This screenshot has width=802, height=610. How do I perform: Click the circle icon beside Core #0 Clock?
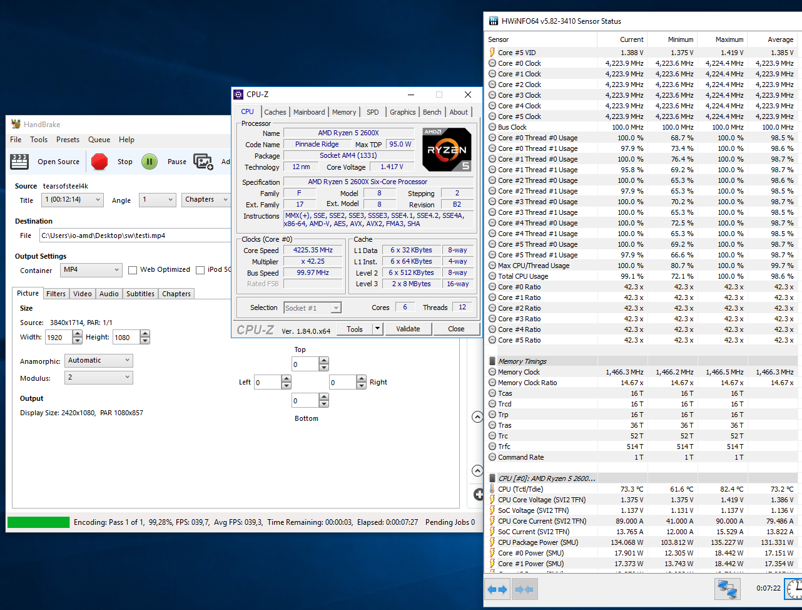pos(492,63)
